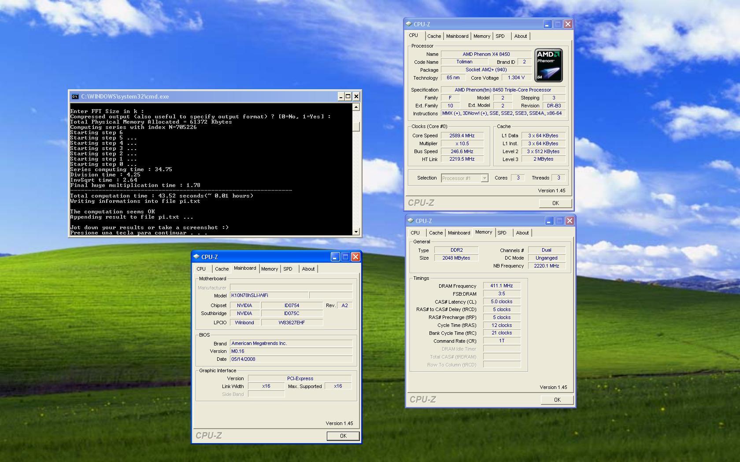Click cmd scrollbar up arrow

[x=356, y=107]
